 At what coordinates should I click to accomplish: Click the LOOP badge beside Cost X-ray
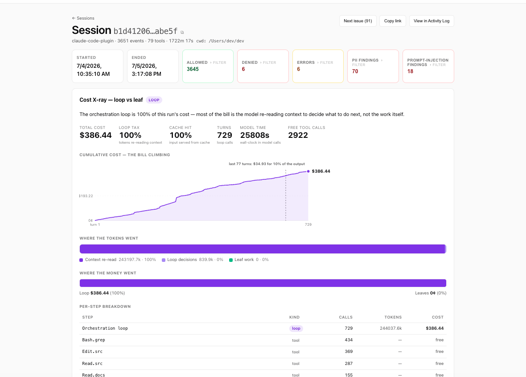(x=154, y=100)
